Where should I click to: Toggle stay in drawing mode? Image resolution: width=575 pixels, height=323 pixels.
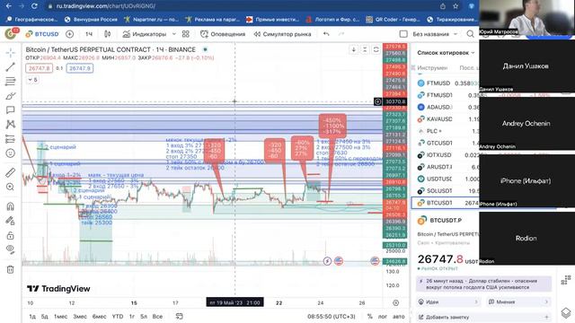[10, 221]
